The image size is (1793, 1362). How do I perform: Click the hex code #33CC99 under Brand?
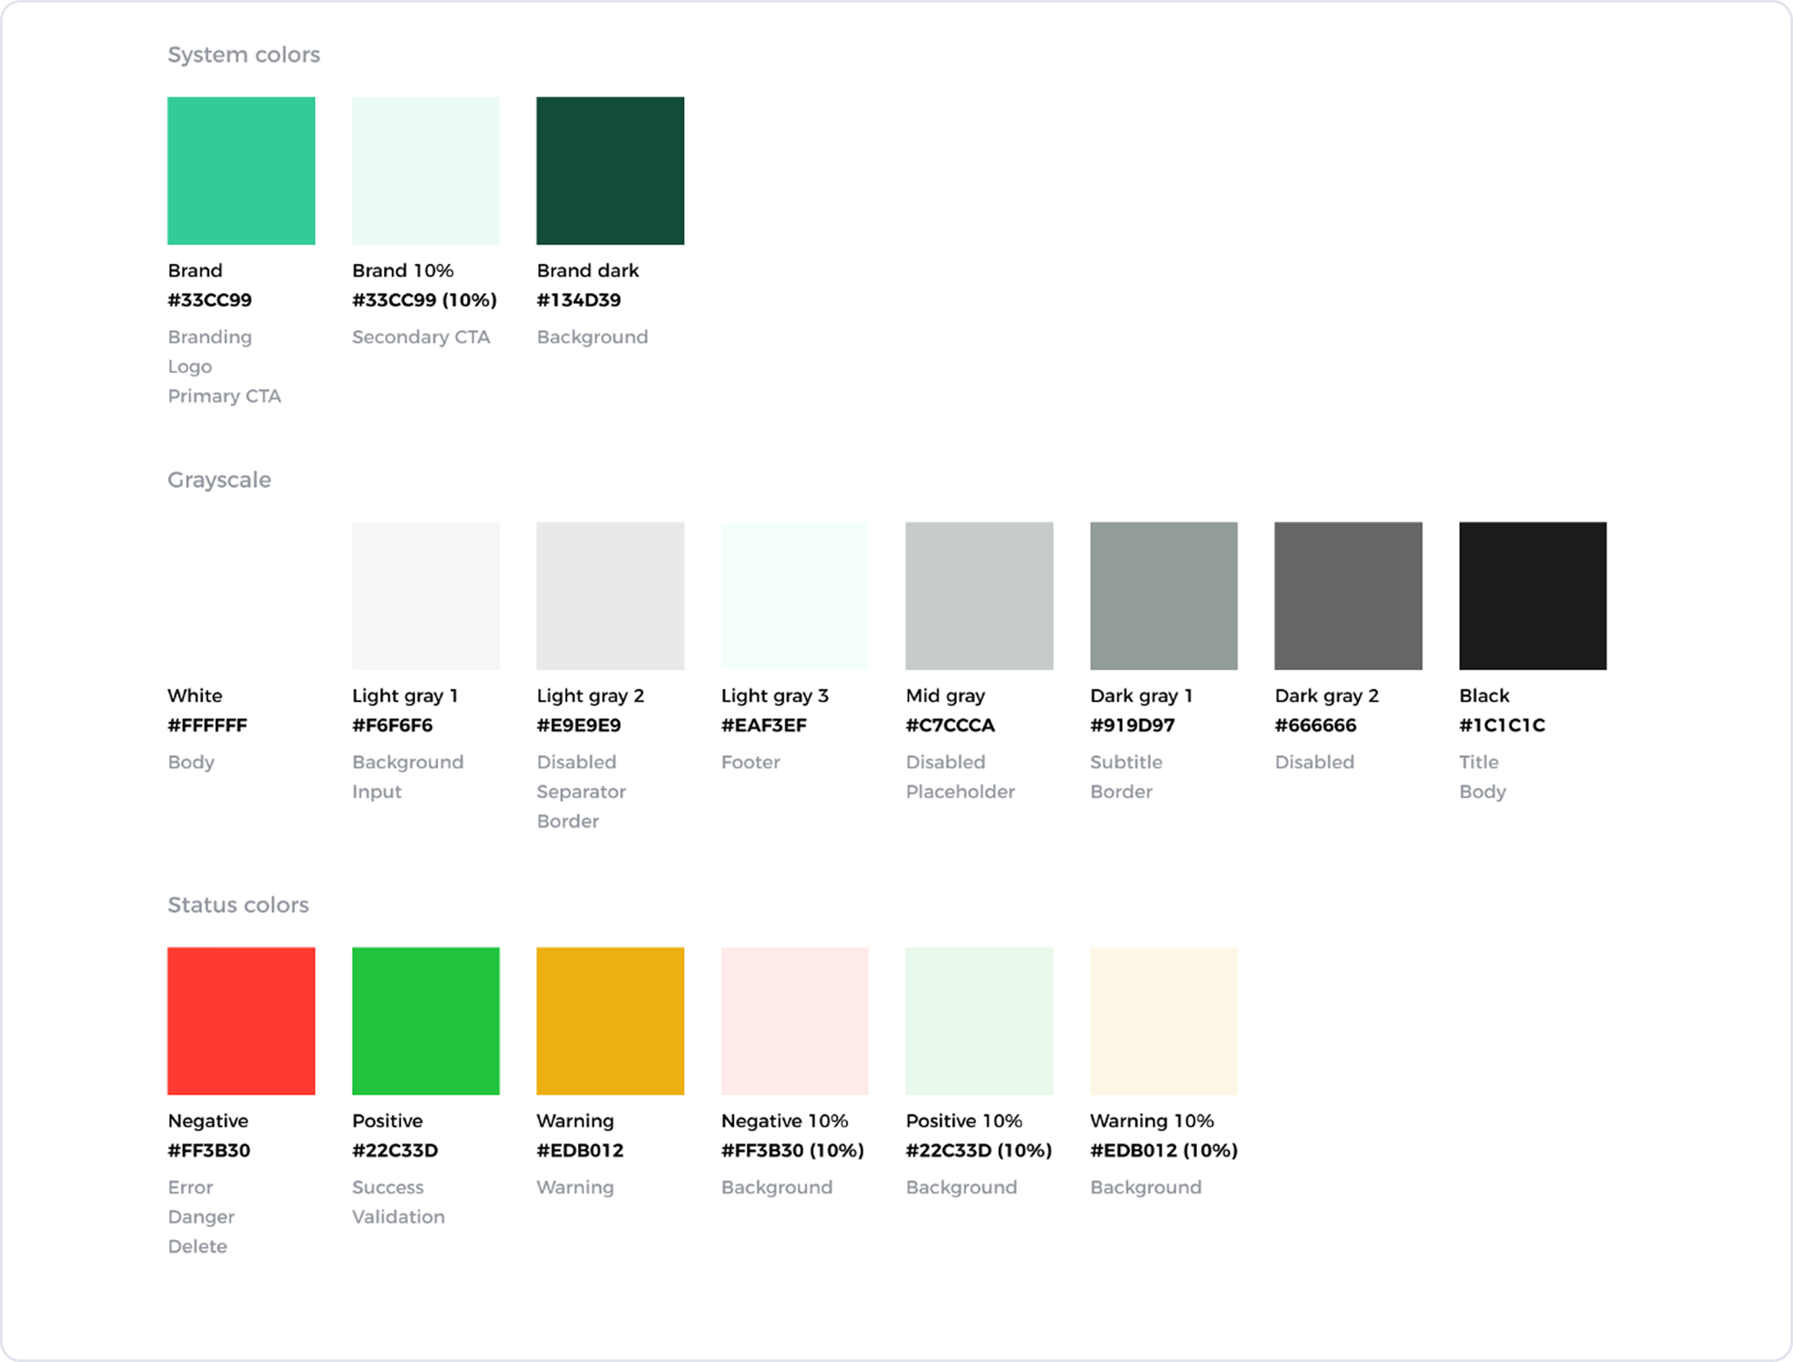tap(209, 300)
